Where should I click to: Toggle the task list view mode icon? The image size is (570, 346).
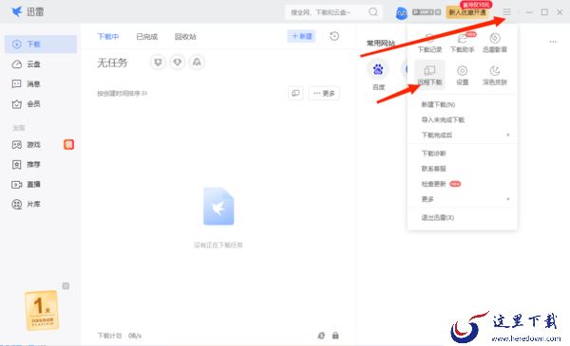tap(295, 93)
